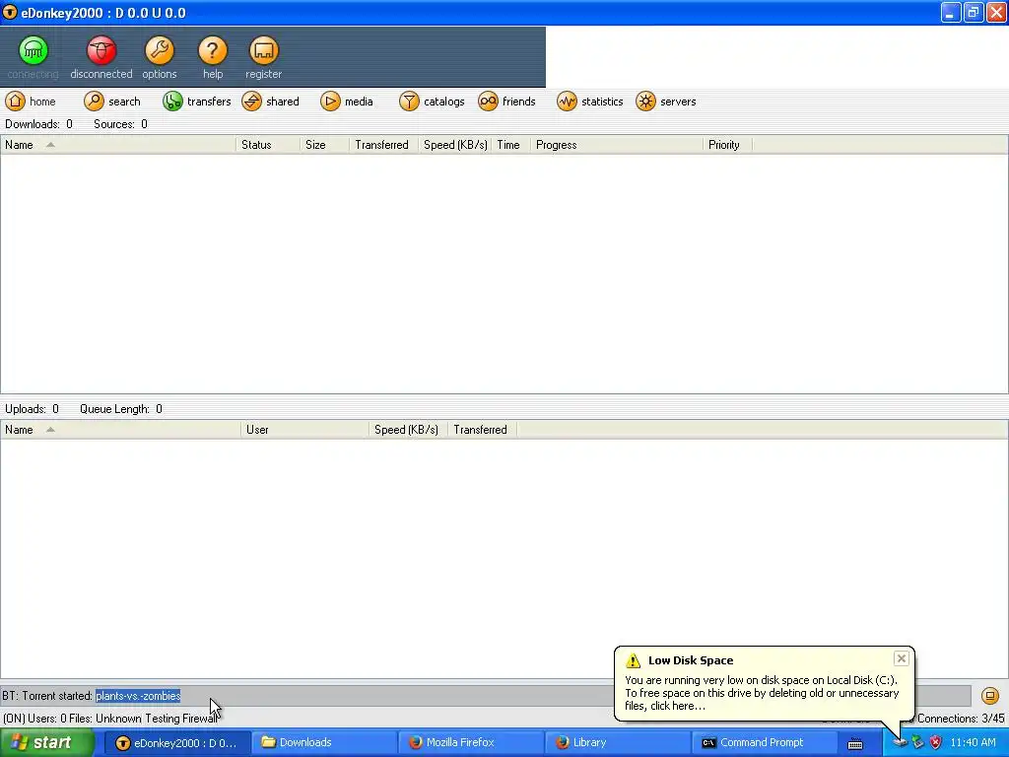Close the Low Disk Space balloon
Image resolution: width=1009 pixels, height=757 pixels.
pos(901,657)
